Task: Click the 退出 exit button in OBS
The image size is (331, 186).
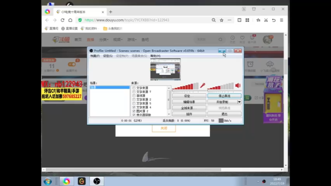Action: tap(224, 114)
